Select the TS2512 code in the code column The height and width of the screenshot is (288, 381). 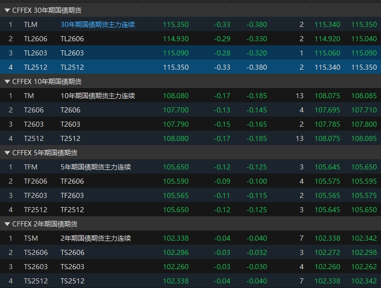coord(36,281)
